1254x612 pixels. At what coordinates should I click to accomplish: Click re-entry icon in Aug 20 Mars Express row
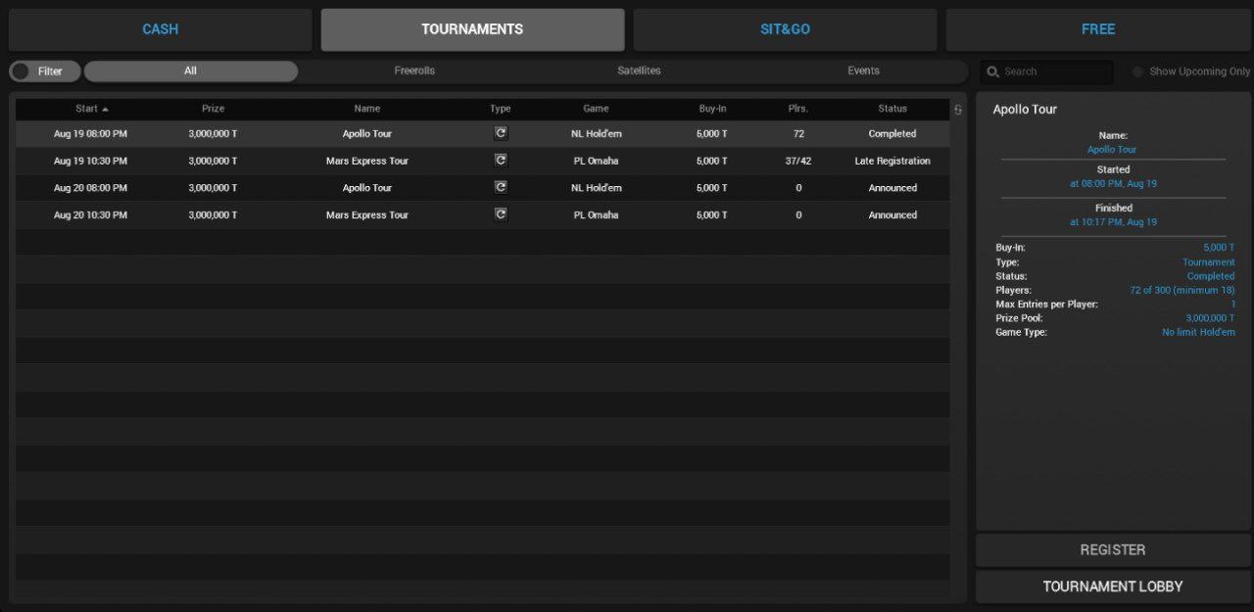[501, 214]
